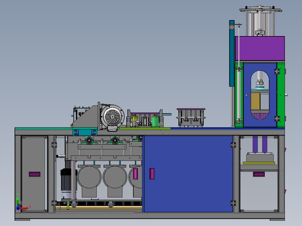Select the yellow-green plate under the right press block
The width and height of the screenshot is (302, 226).
pyautogui.click(x=259, y=163)
